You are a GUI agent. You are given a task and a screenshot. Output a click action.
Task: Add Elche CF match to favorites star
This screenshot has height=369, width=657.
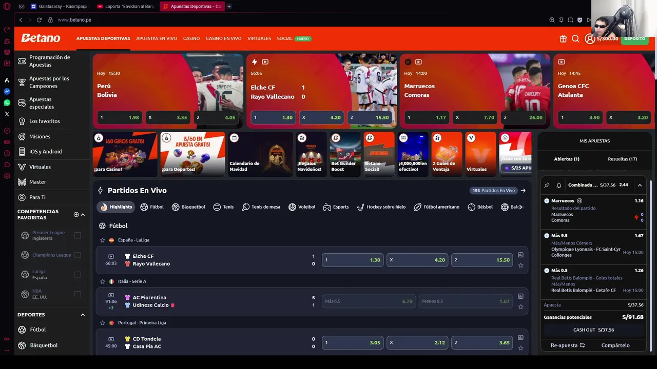520,265
